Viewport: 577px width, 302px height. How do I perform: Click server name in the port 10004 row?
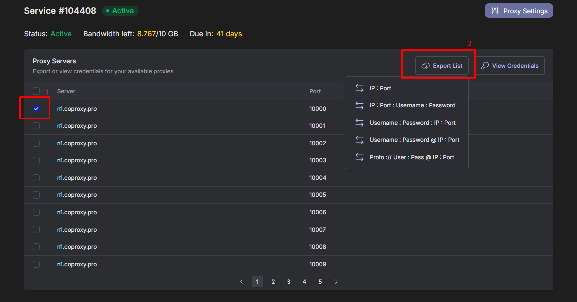[x=77, y=178]
